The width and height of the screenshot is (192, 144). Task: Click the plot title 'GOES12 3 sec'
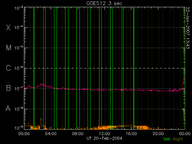pos(104,3)
